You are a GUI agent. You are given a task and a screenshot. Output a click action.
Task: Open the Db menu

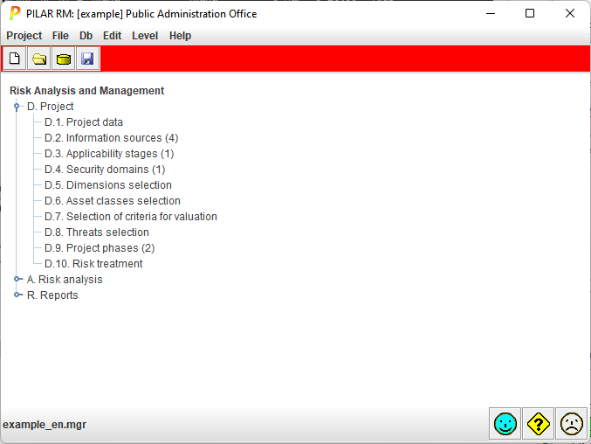(x=86, y=36)
